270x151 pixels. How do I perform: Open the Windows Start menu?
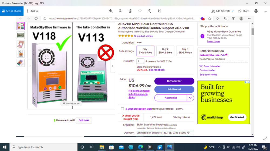5,147
